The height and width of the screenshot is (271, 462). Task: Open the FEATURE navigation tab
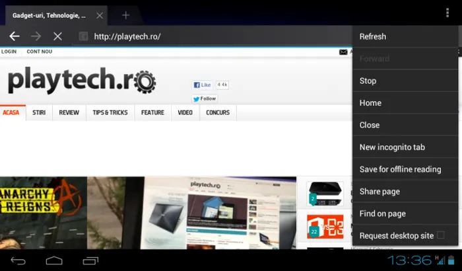pyautogui.click(x=152, y=112)
